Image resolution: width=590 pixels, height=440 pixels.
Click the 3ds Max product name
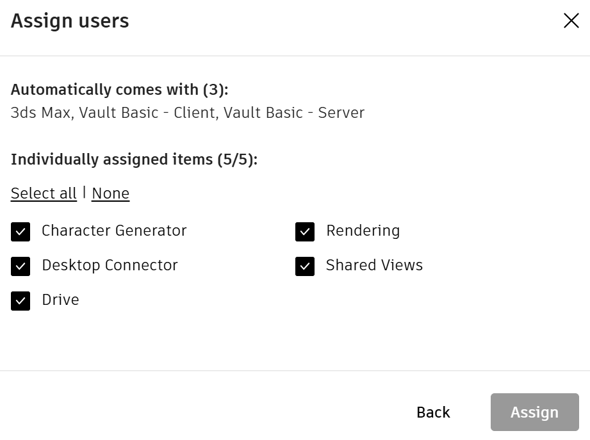41,113
